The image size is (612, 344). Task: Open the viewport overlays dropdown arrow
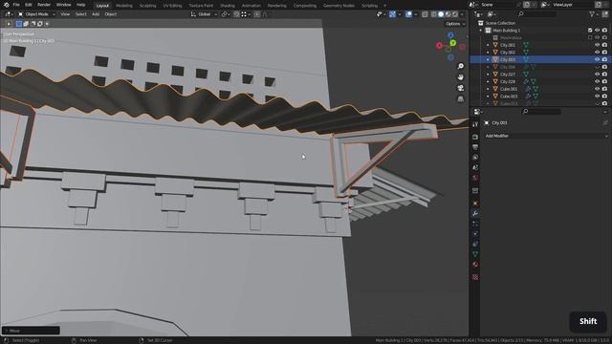[416, 14]
